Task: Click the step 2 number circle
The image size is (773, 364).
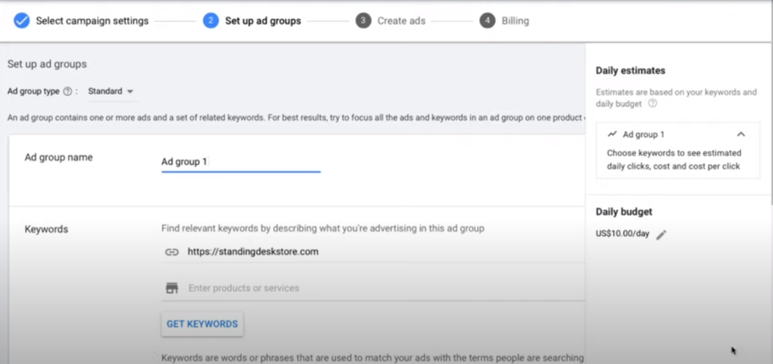Action: (210, 21)
